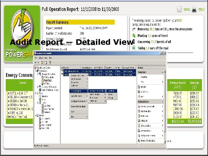Click WINSelect icon under Selected Items
This screenshot has width=208, height=156.
tap(139, 121)
